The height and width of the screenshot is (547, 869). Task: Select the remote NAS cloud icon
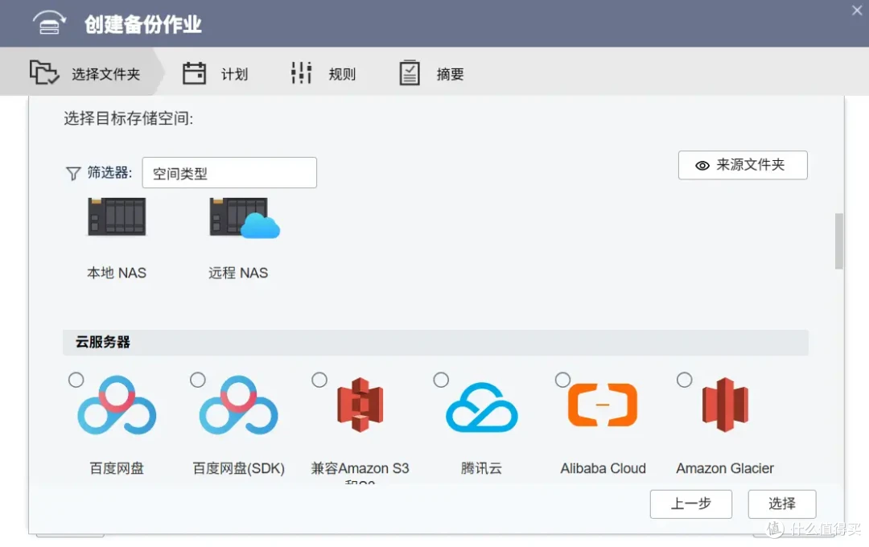245,218
